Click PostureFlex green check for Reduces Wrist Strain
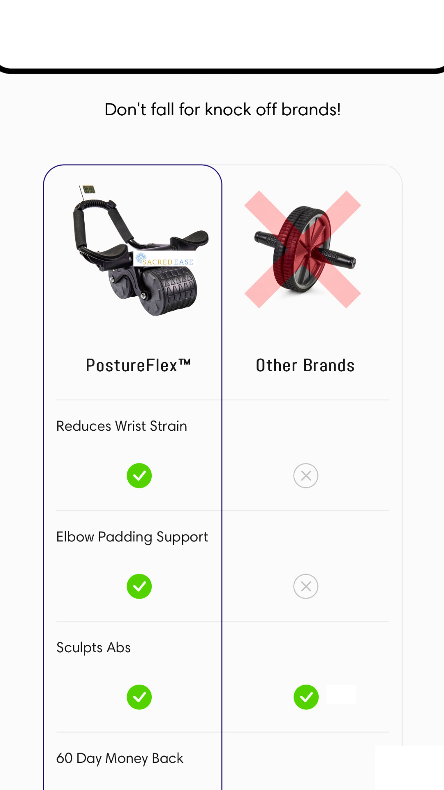The height and width of the screenshot is (790, 444). click(139, 476)
